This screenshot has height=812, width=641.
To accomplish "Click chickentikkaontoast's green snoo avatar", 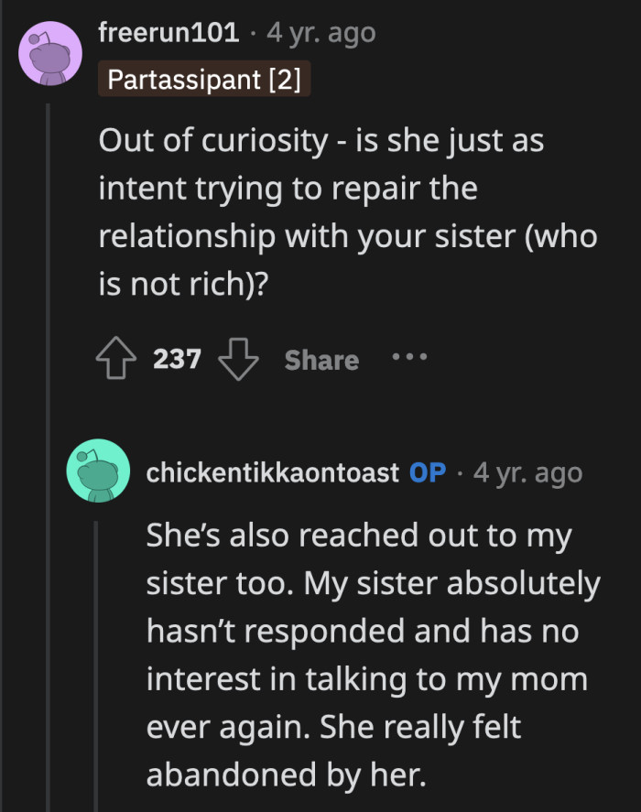I will coord(99,472).
